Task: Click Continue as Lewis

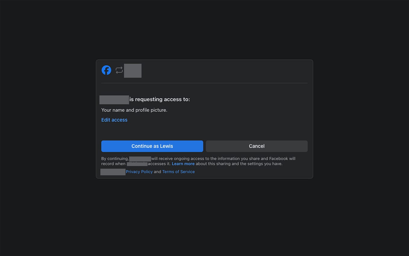Action: pyautogui.click(x=152, y=146)
